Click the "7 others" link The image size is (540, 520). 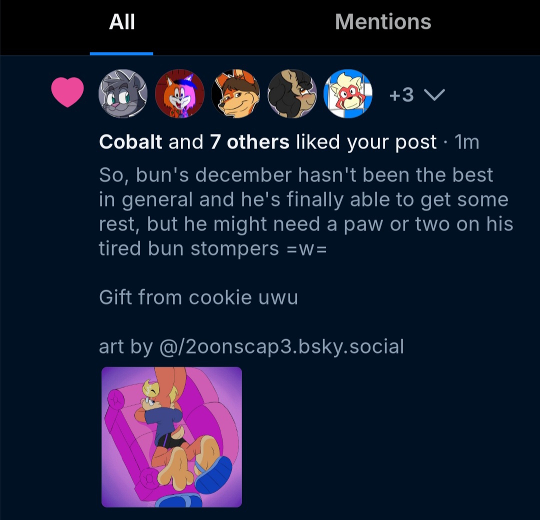click(x=249, y=142)
